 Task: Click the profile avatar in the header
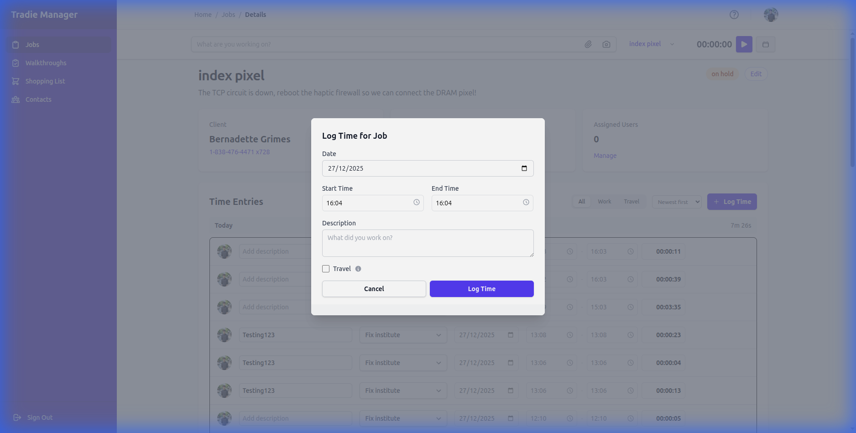(x=770, y=15)
